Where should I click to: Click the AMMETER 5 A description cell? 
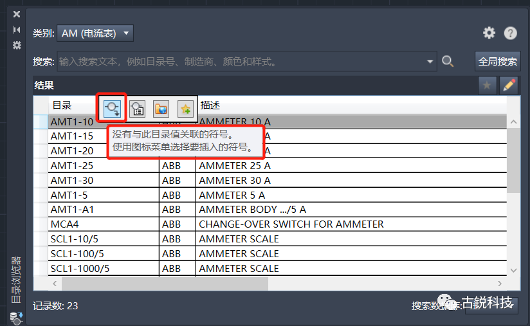point(351,195)
